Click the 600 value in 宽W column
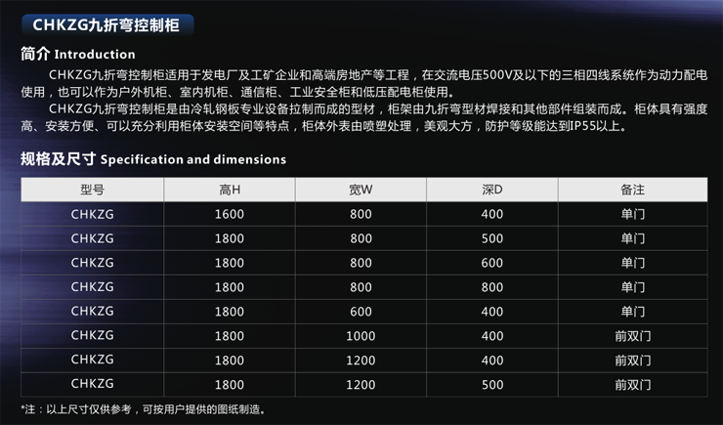The image size is (723, 425). pyautogui.click(x=361, y=311)
